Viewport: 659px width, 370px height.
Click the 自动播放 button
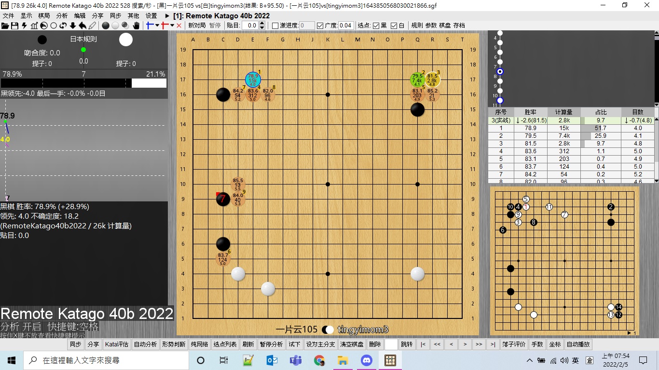point(578,344)
